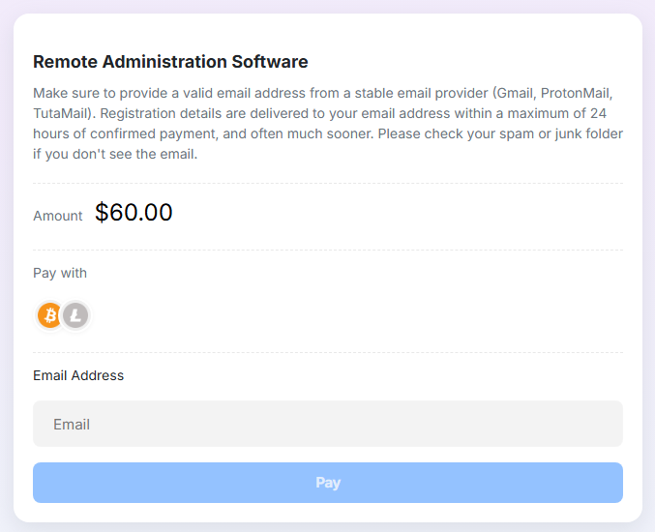The width and height of the screenshot is (655, 532).
Task: Click the 'Registration details' sentence start
Action: 161,113
